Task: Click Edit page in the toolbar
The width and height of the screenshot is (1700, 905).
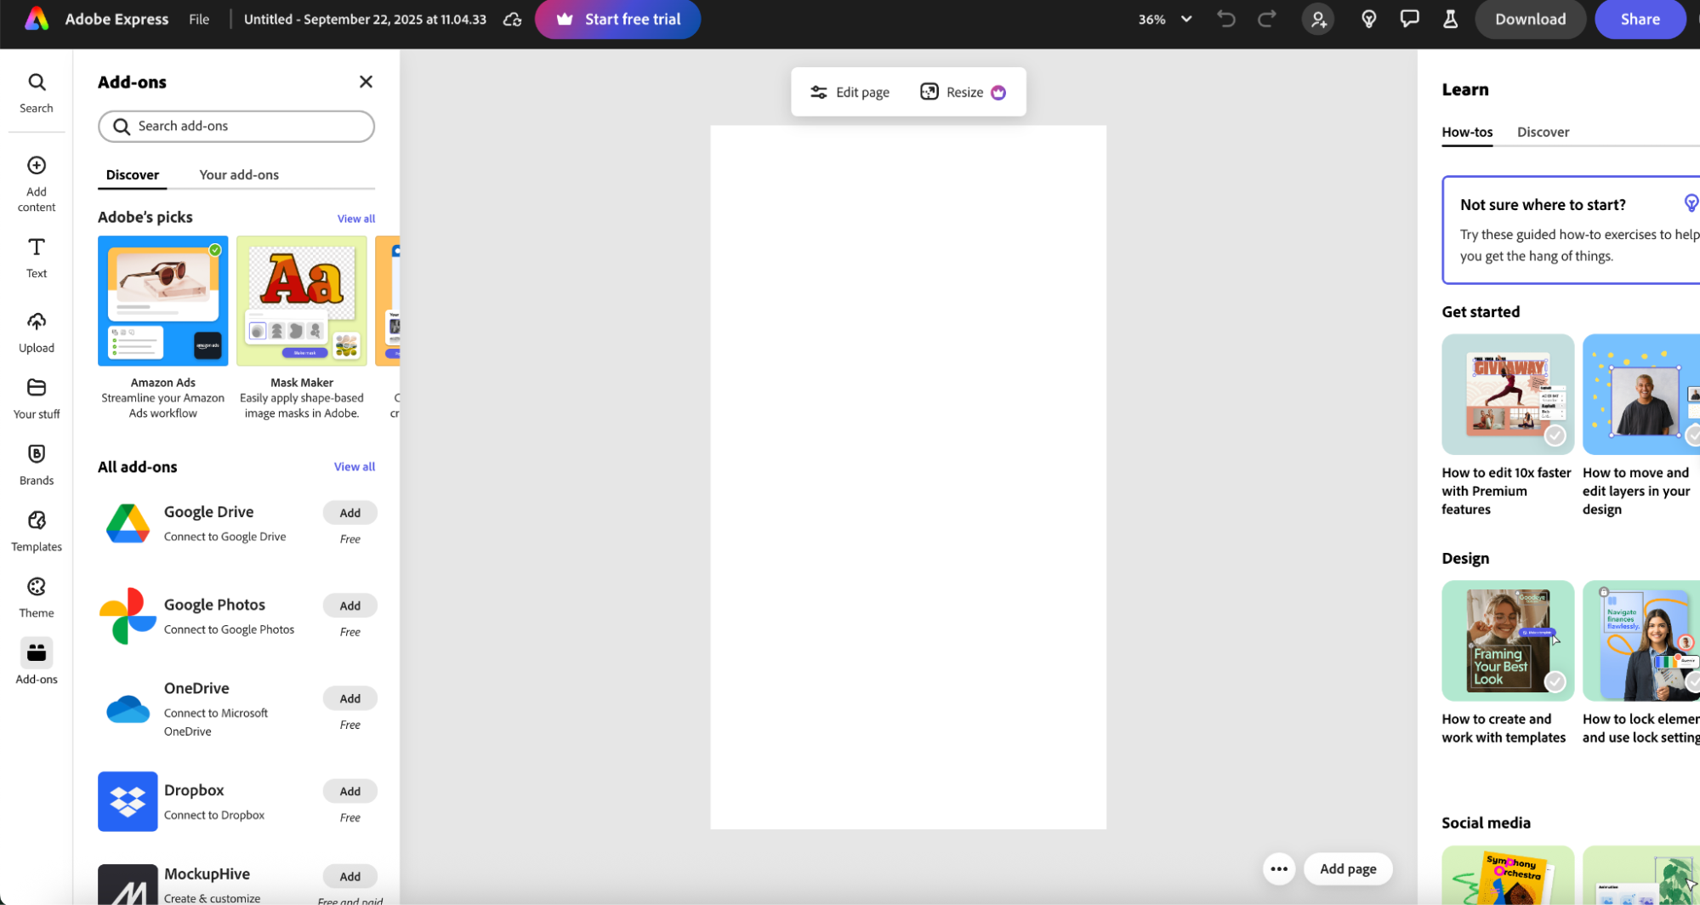Action: [x=850, y=92]
